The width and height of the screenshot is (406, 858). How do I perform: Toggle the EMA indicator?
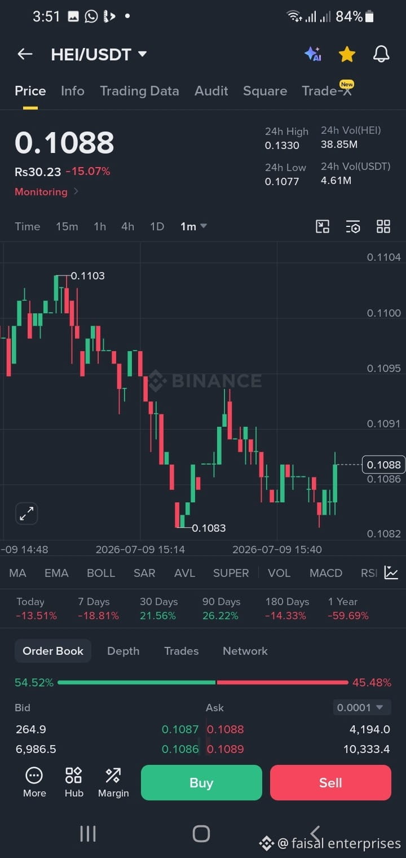pyautogui.click(x=56, y=573)
